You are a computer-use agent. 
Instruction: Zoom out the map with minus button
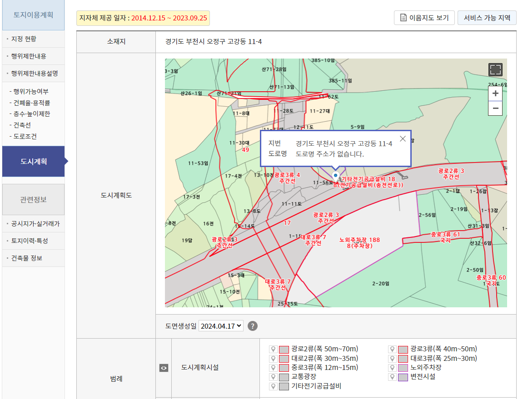point(495,108)
